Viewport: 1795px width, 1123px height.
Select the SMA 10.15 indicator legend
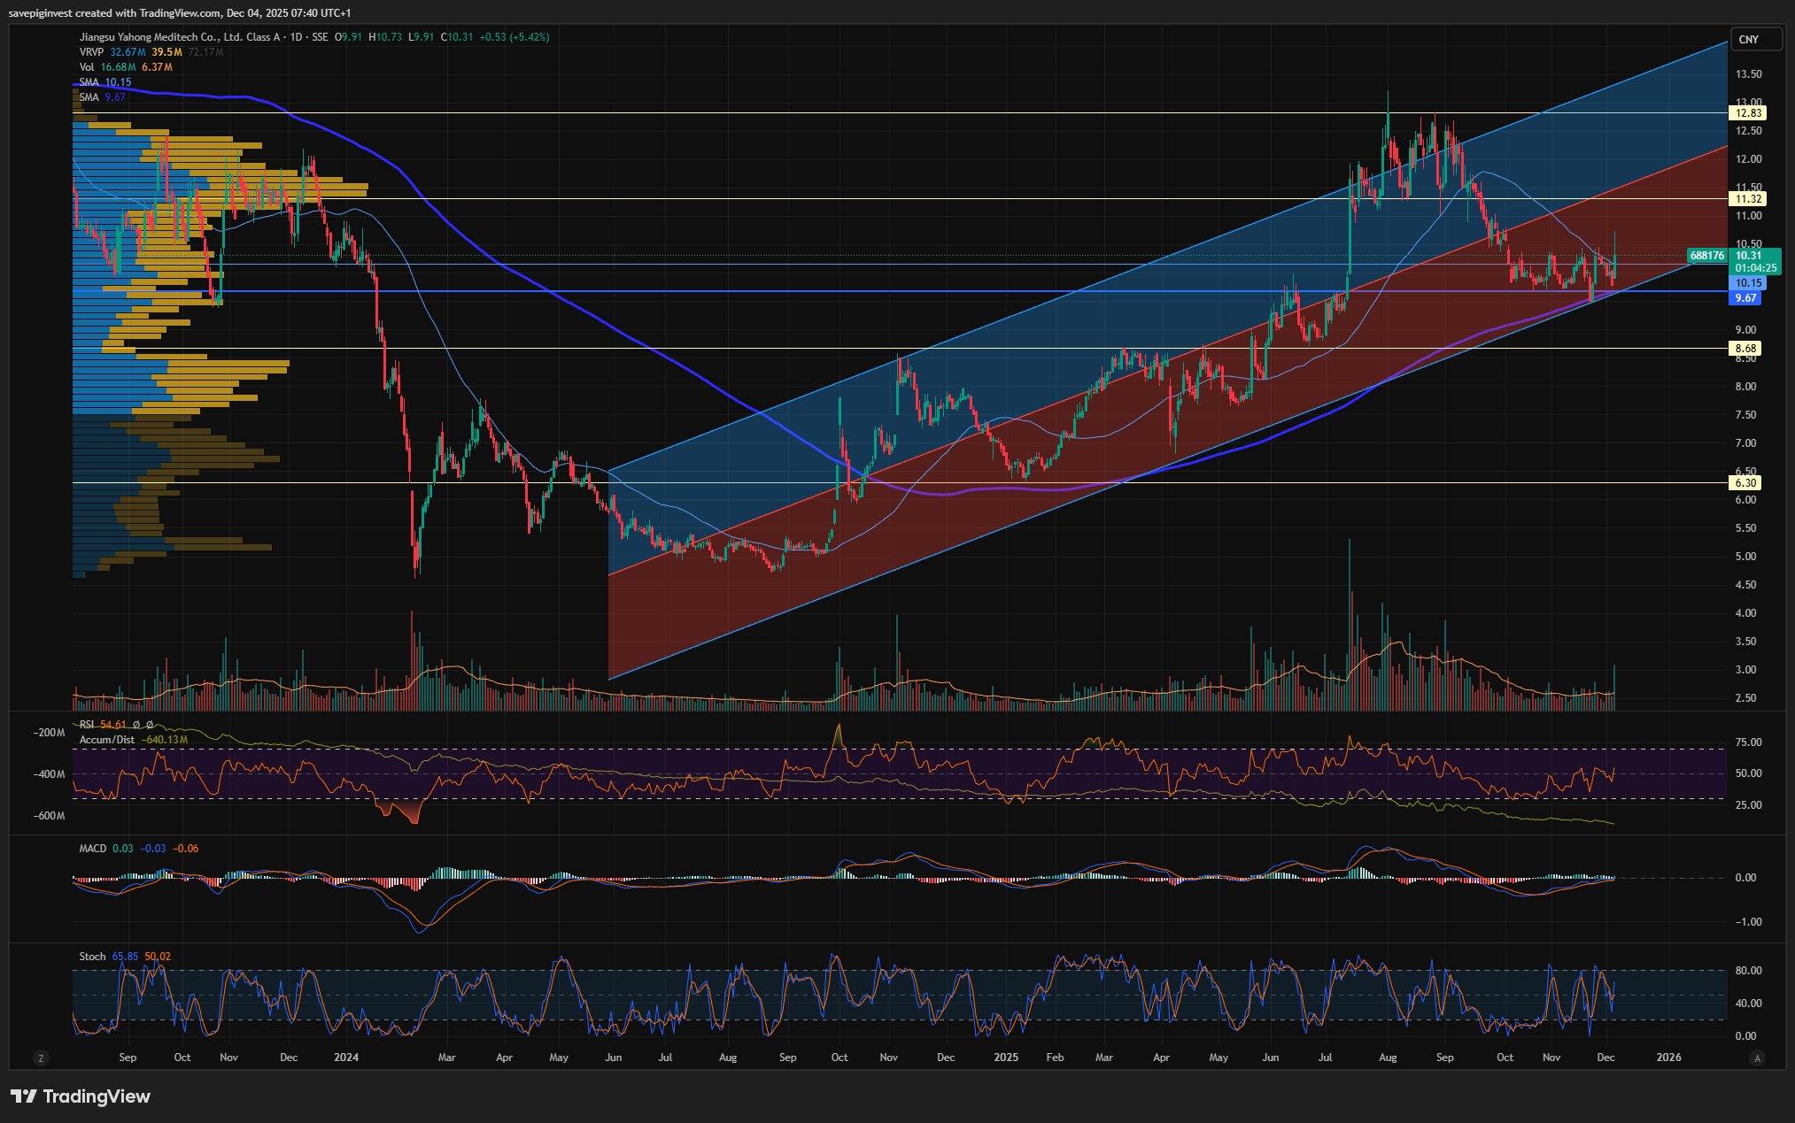tap(89, 82)
